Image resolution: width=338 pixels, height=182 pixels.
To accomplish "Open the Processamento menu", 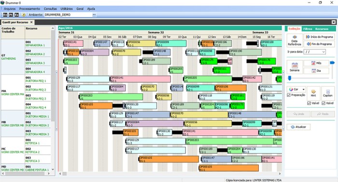I will [29, 9].
